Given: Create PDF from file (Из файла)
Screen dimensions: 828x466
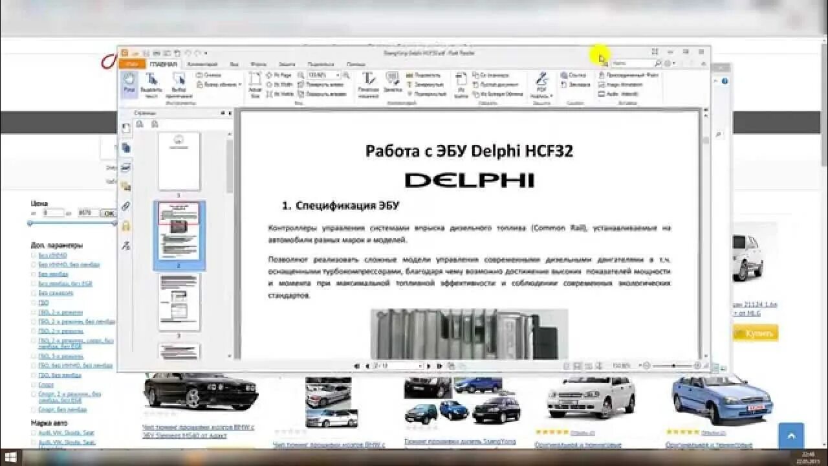Looking at the screenshot, I should pos(461,85).
